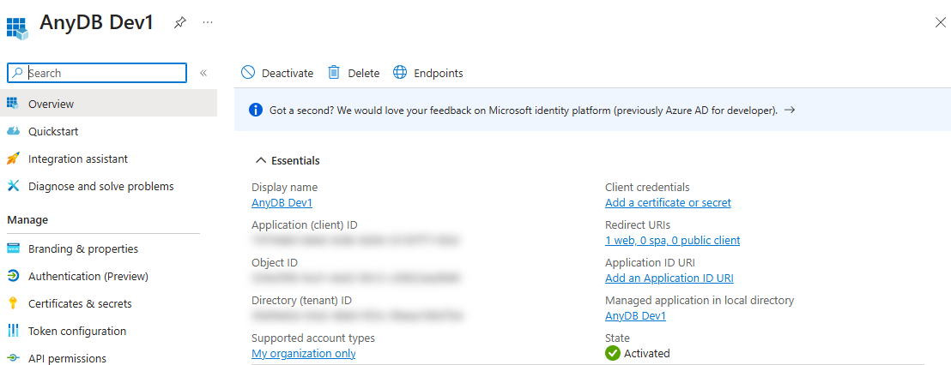Click the Certificates & secrets key icon
951x365 pixels.
14,303
